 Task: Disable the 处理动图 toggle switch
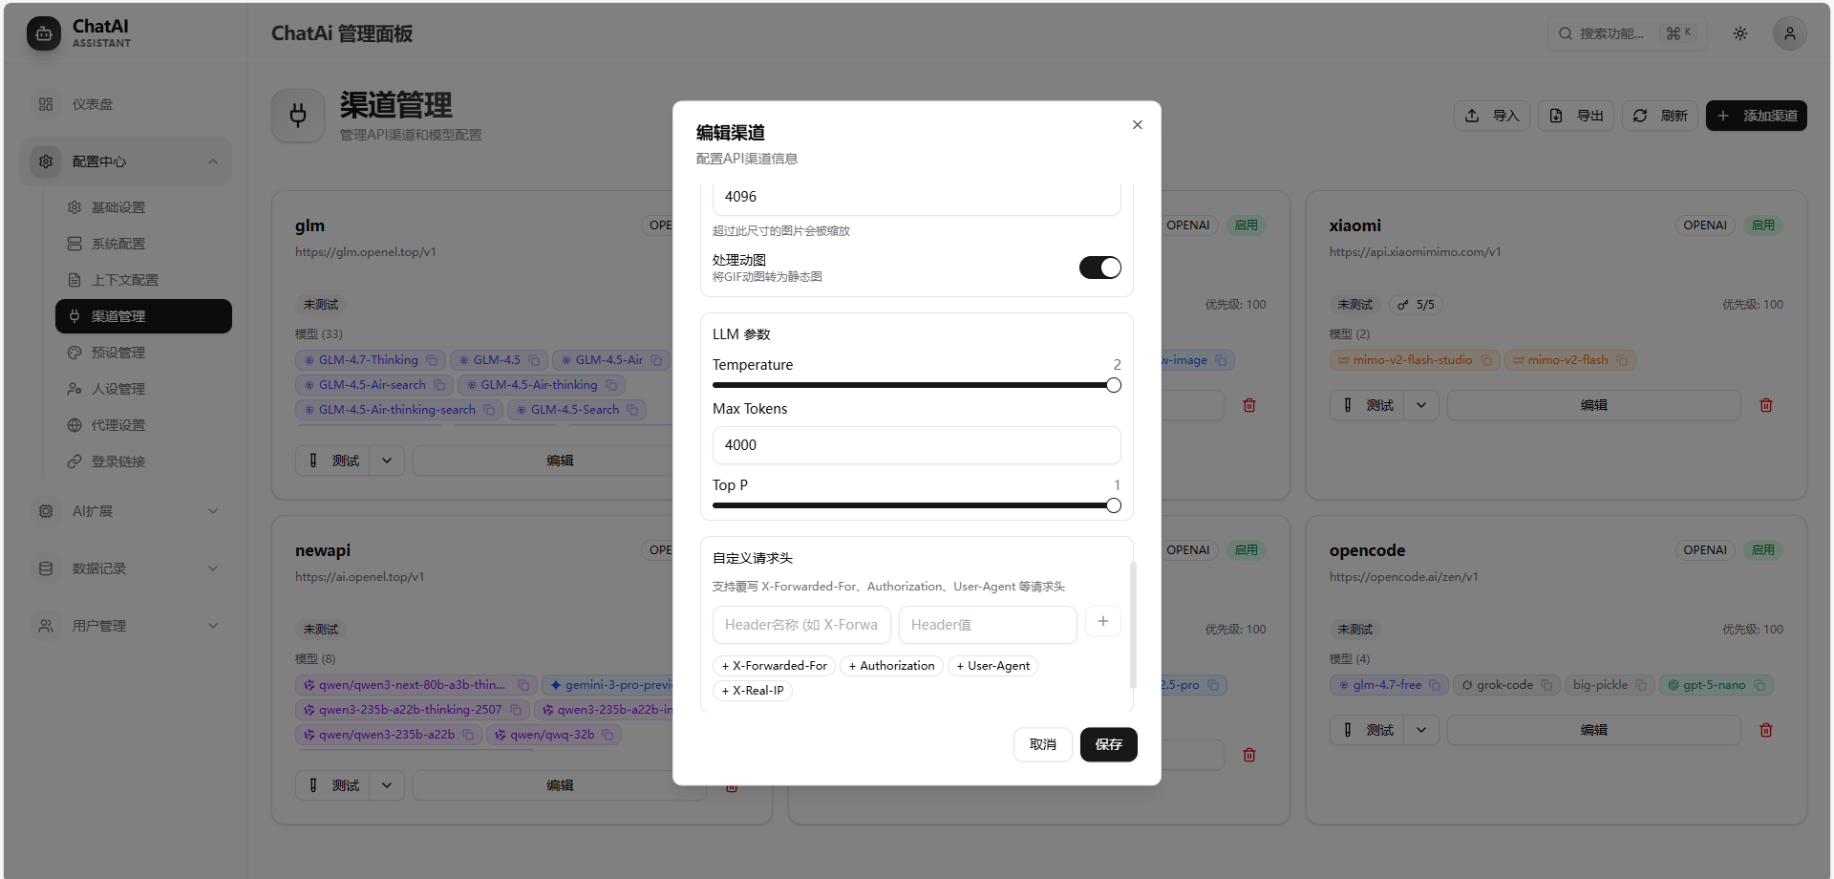(1099, 268)
